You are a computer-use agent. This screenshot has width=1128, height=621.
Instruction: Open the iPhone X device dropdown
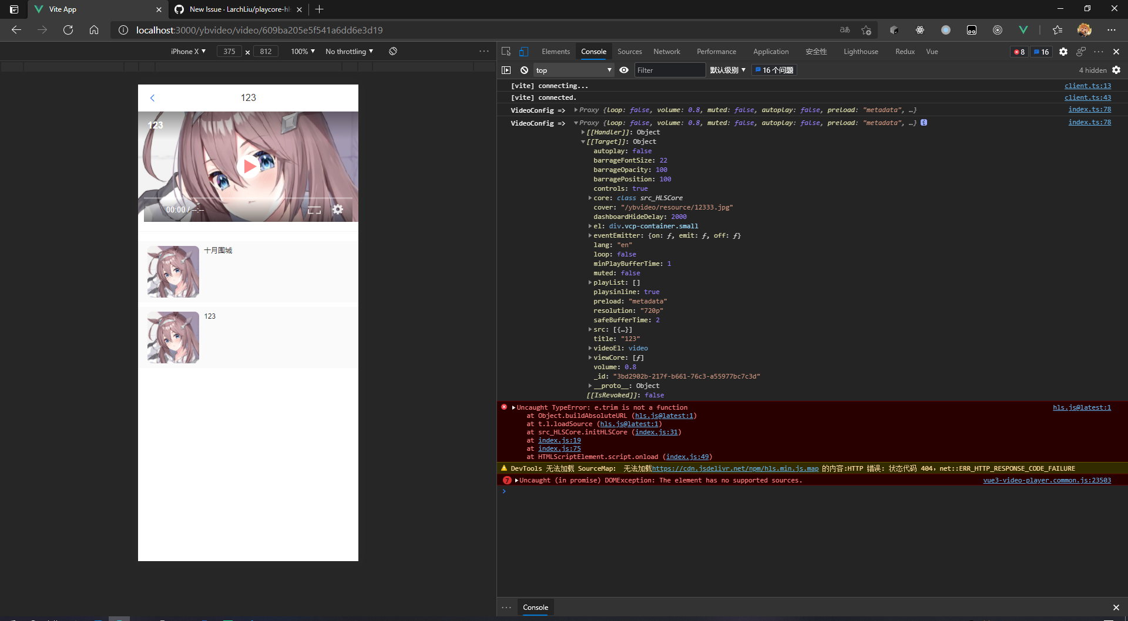188,52
